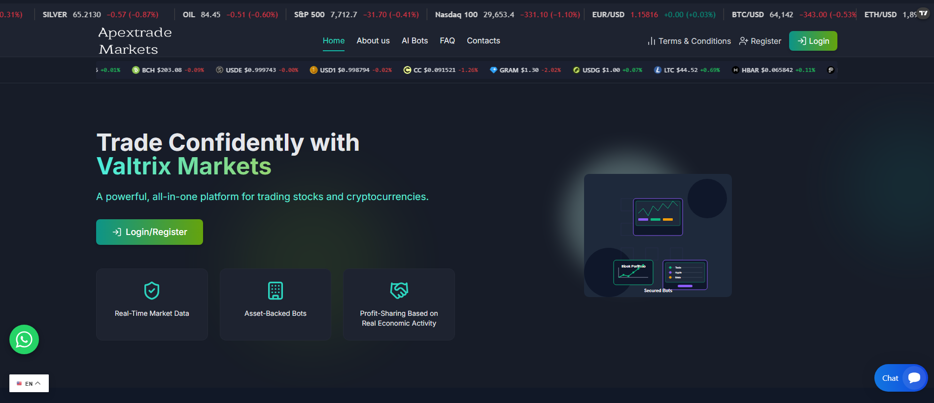Click the Login/Register hero button
Viewport: 934px width, 403px height.
coord(149,232)
